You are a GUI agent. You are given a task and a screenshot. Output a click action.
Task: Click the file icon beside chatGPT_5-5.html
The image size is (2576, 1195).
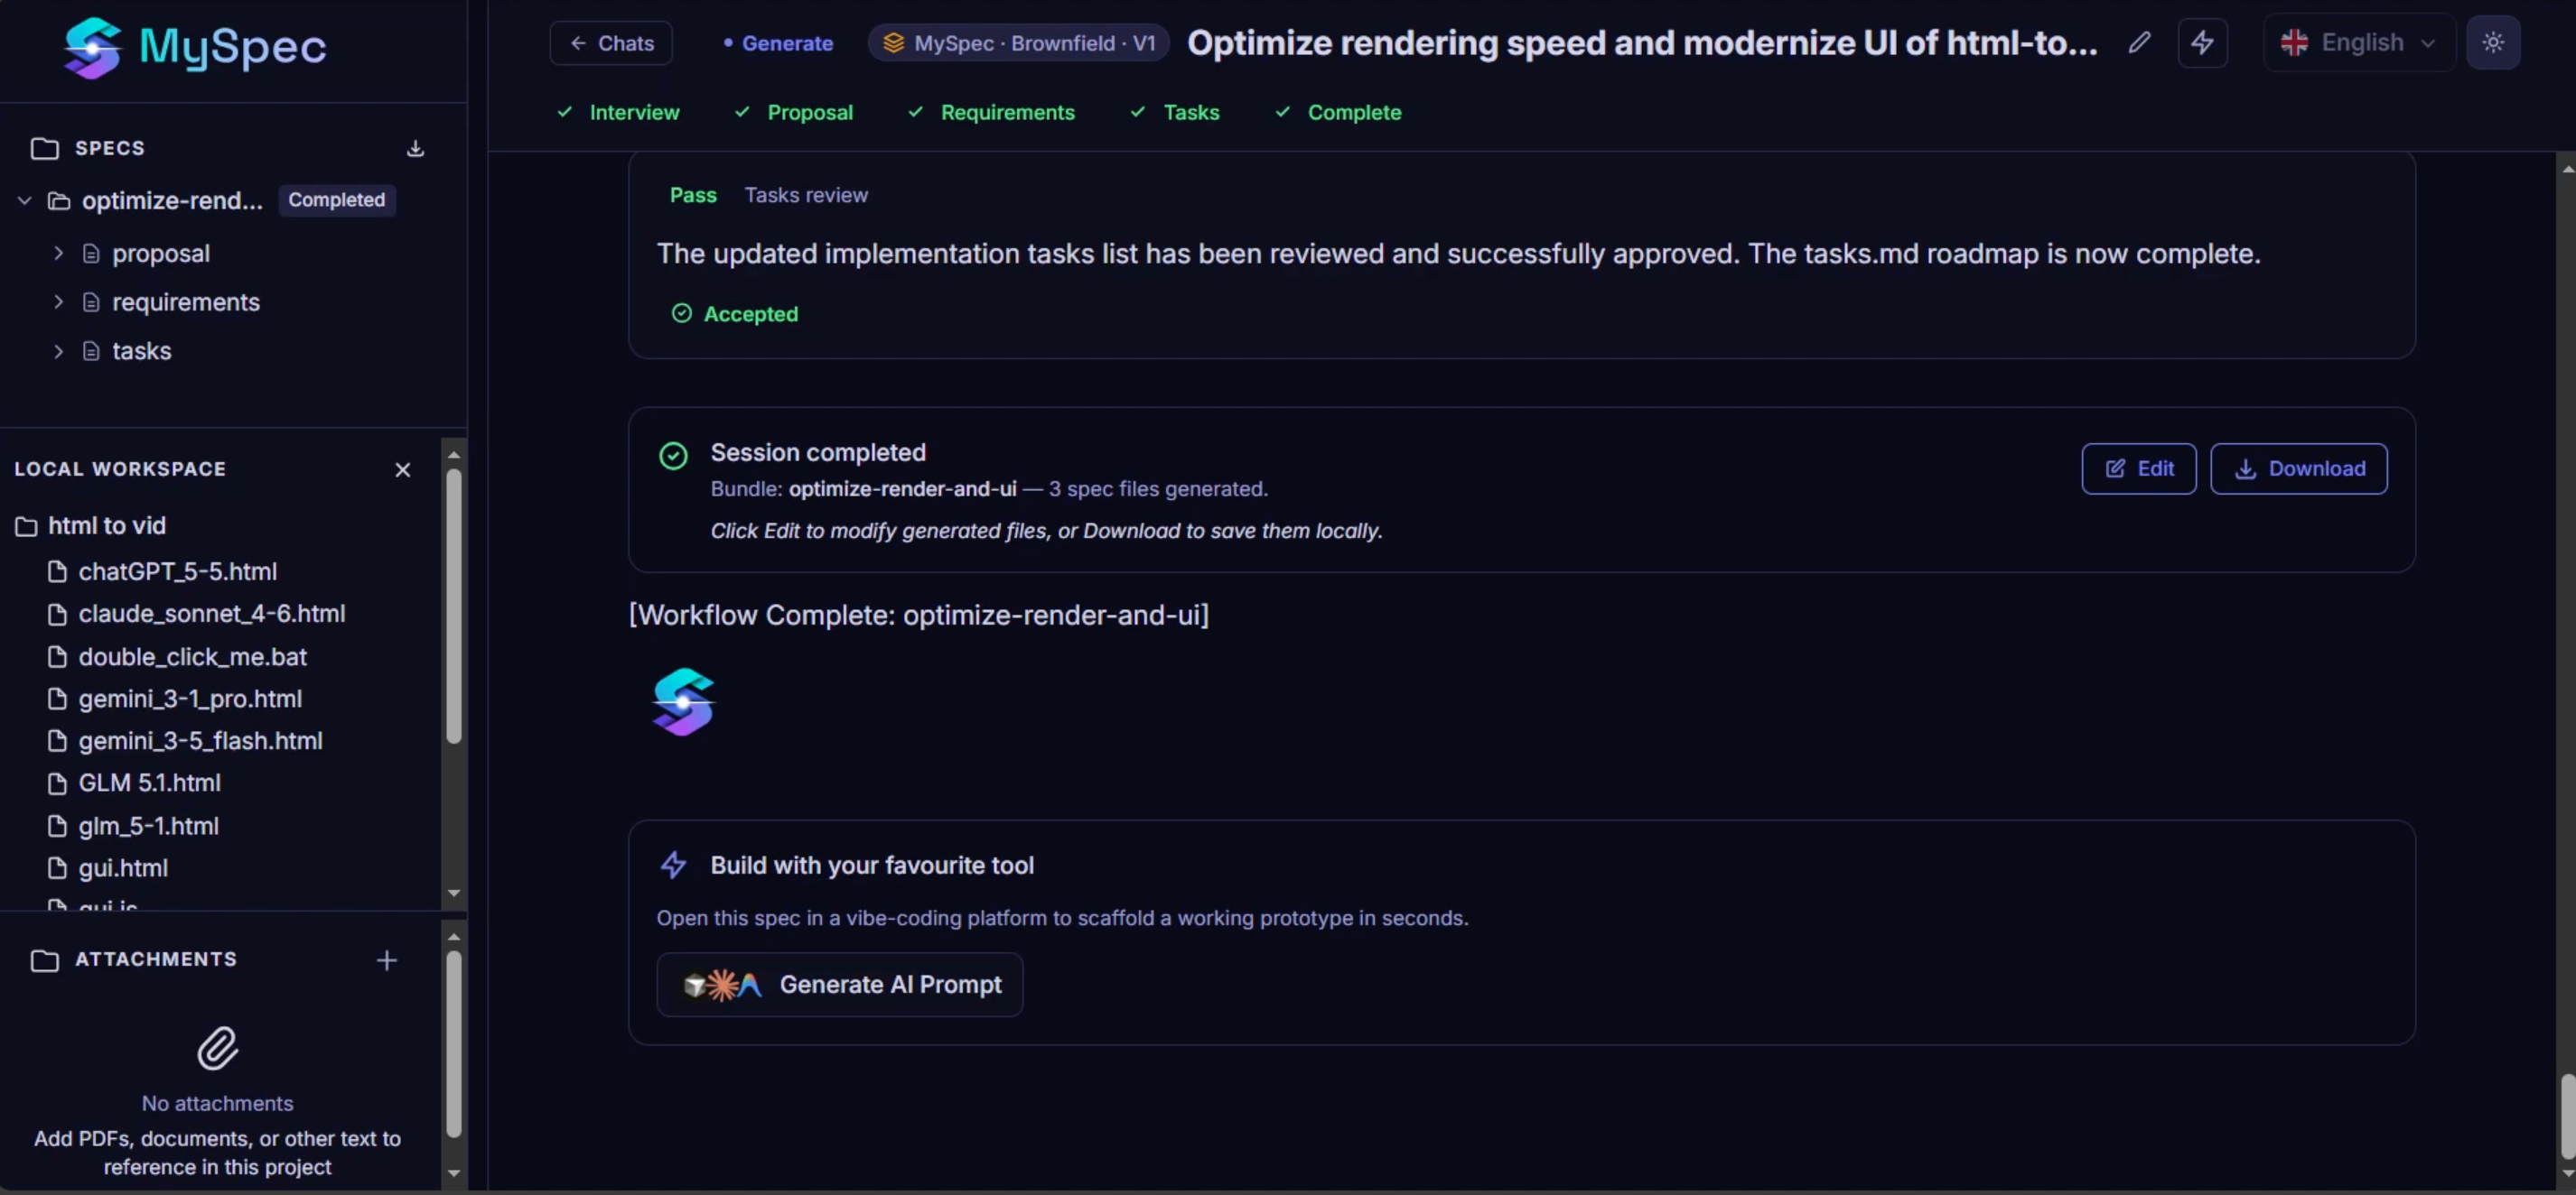[x=57, y=571]
